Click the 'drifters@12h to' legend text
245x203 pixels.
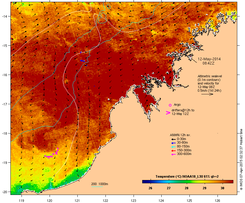[183, 110]
